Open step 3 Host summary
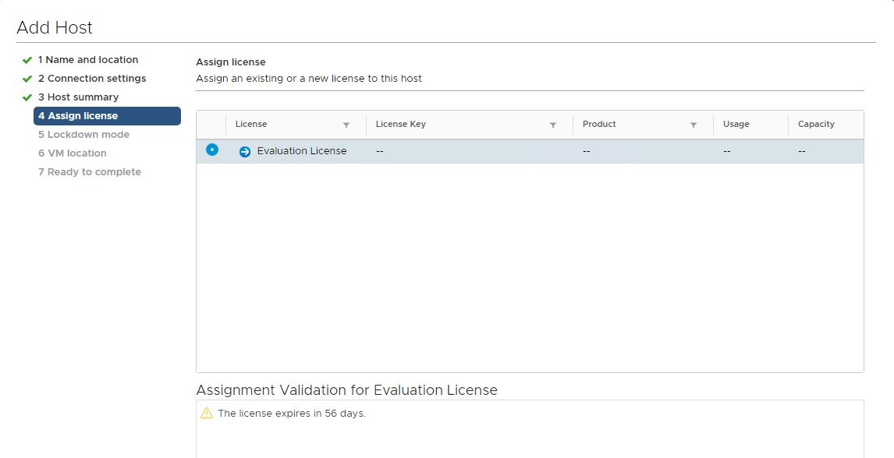This screenshot has width=894, height=458. click(x=78, y=97)
